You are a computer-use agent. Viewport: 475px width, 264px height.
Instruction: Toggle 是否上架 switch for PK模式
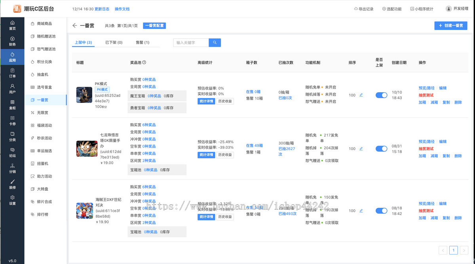(x=381, y=95)
